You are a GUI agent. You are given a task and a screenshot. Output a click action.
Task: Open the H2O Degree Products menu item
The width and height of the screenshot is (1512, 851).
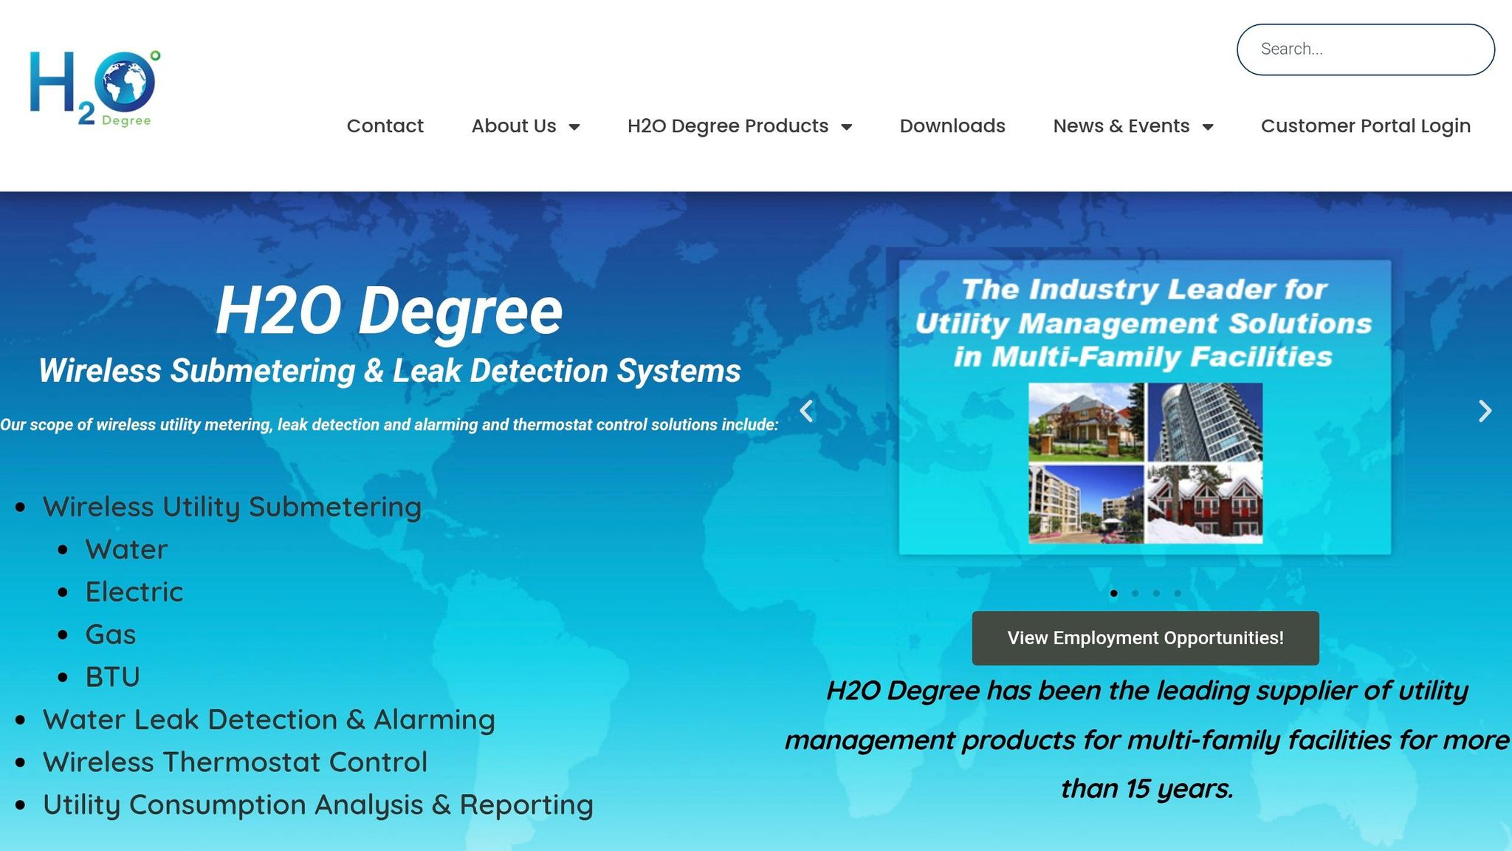click(728, 126)
